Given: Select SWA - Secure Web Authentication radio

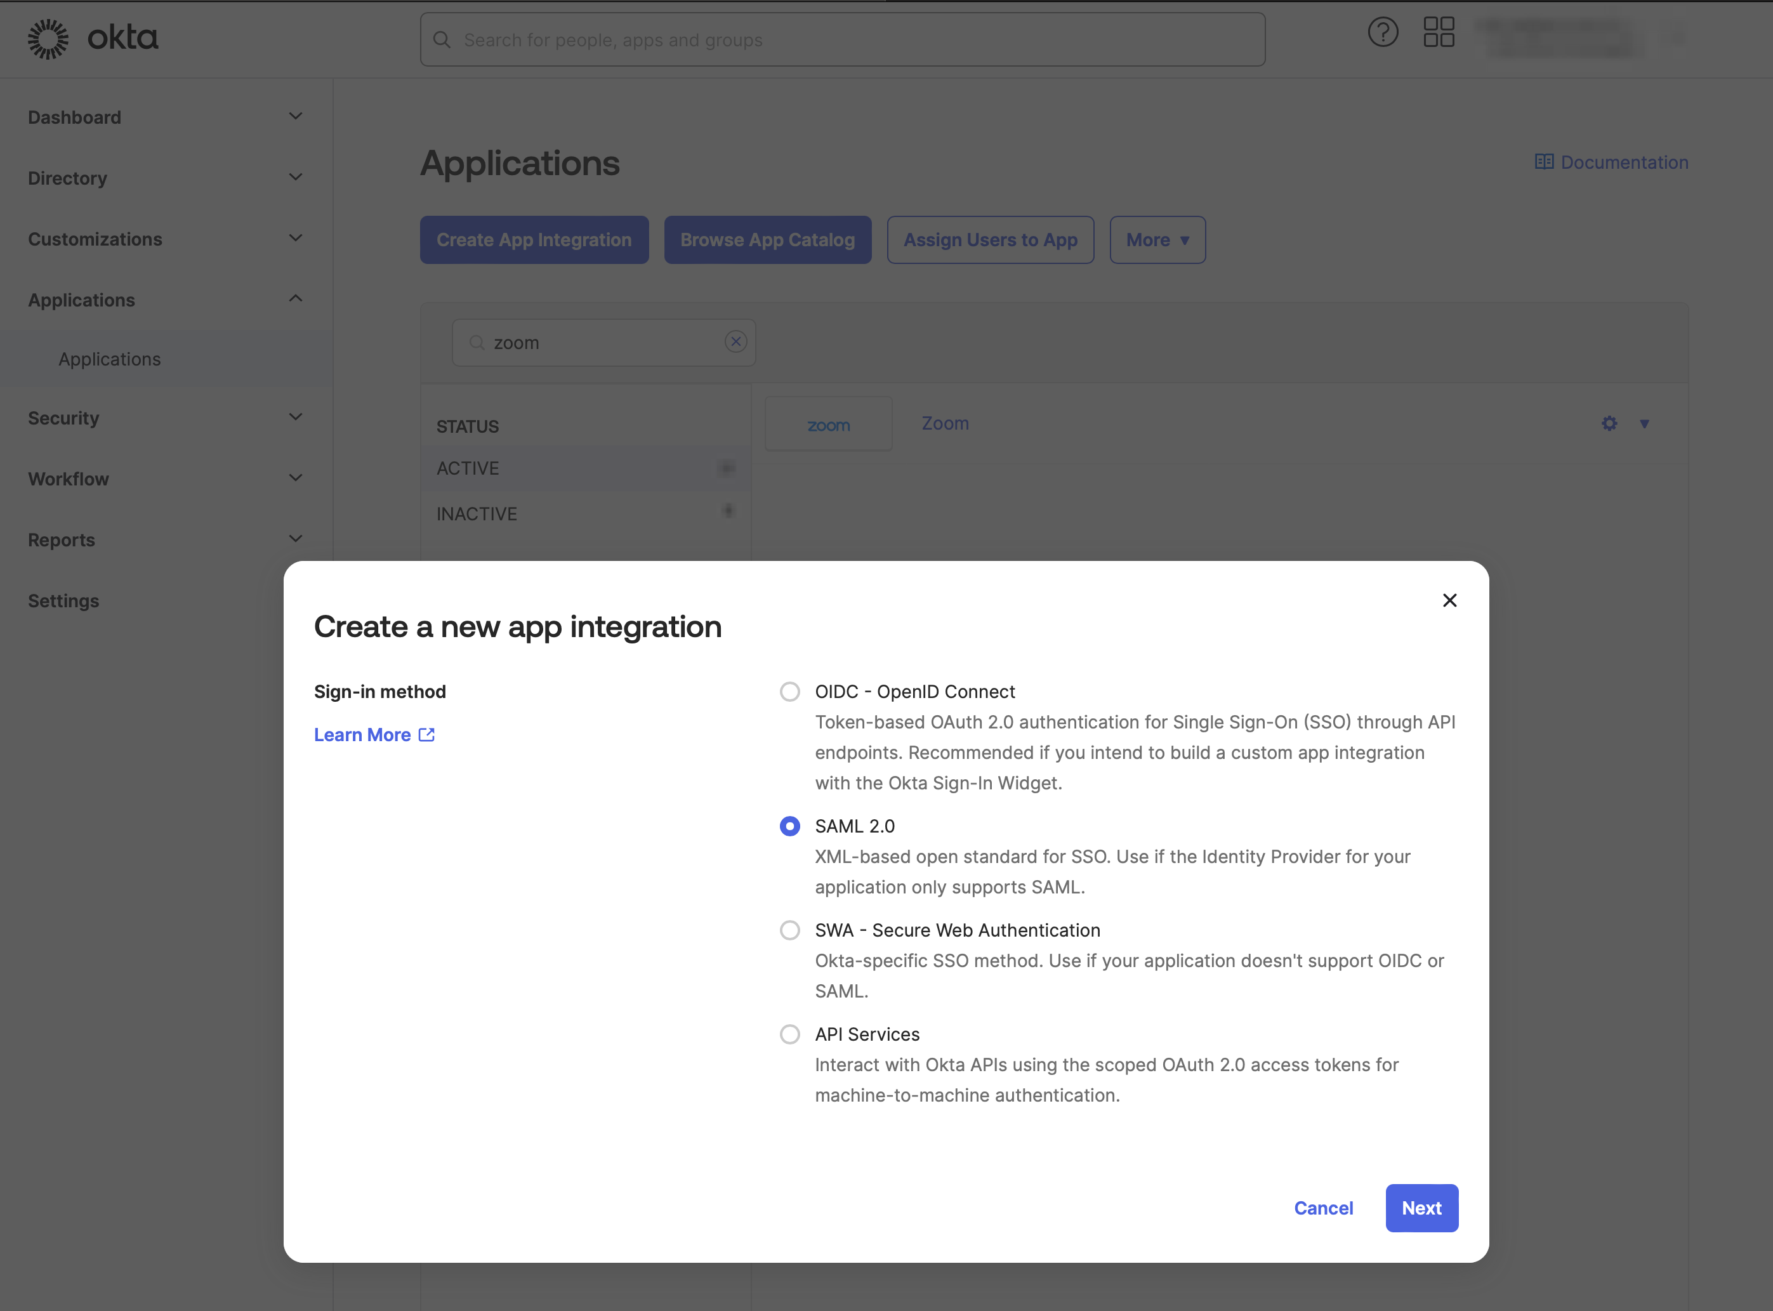Looking at the screenshot, I should click(x=789, y=930).
